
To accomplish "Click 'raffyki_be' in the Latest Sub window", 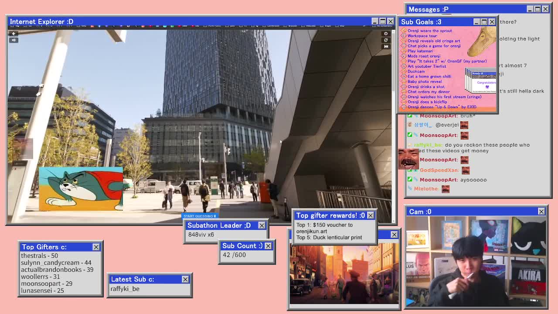I will (125, 289).
